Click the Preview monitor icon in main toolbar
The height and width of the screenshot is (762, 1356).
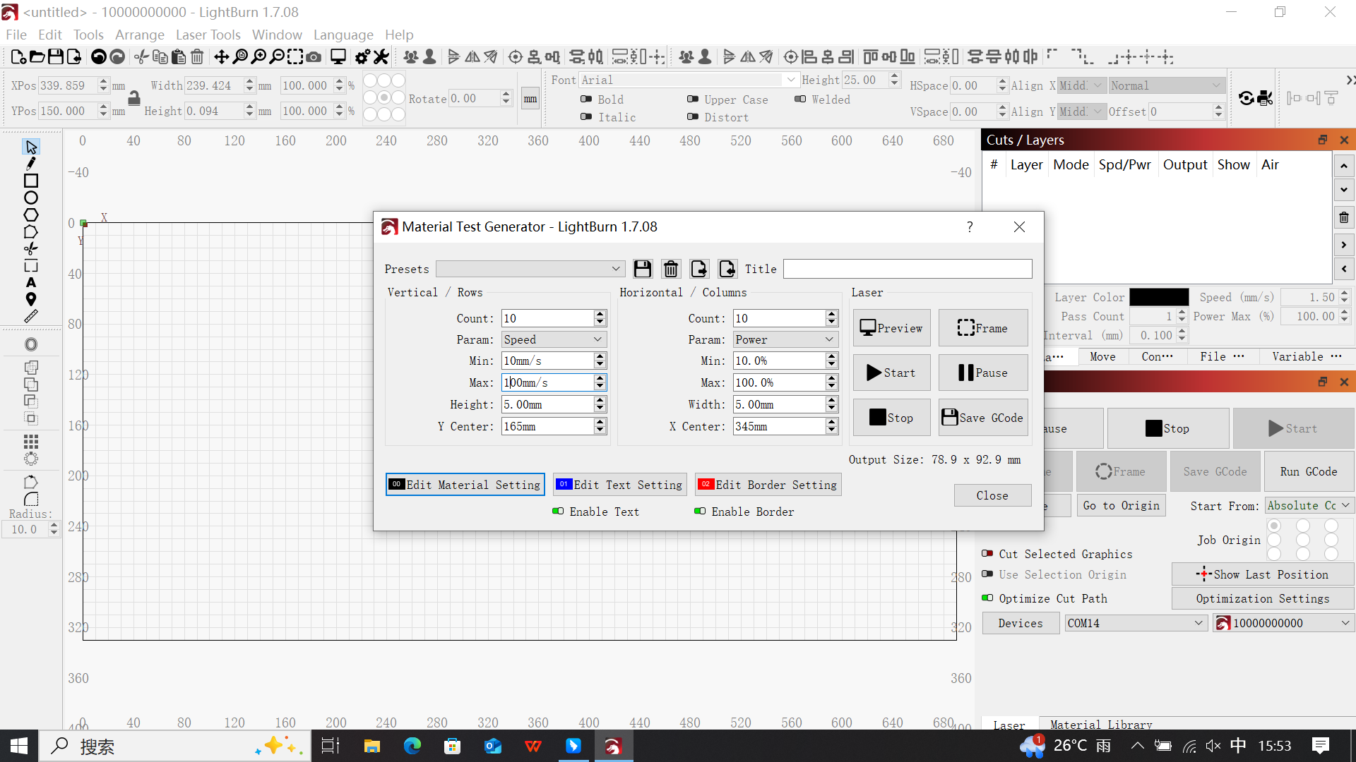tap(338, 57)
